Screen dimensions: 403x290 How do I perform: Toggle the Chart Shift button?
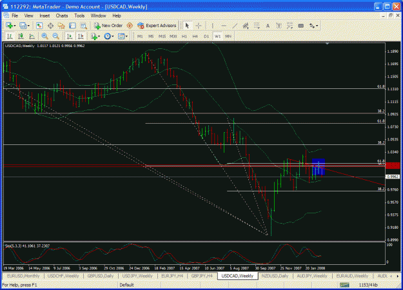pyautogui.click(x=81, y=36)
